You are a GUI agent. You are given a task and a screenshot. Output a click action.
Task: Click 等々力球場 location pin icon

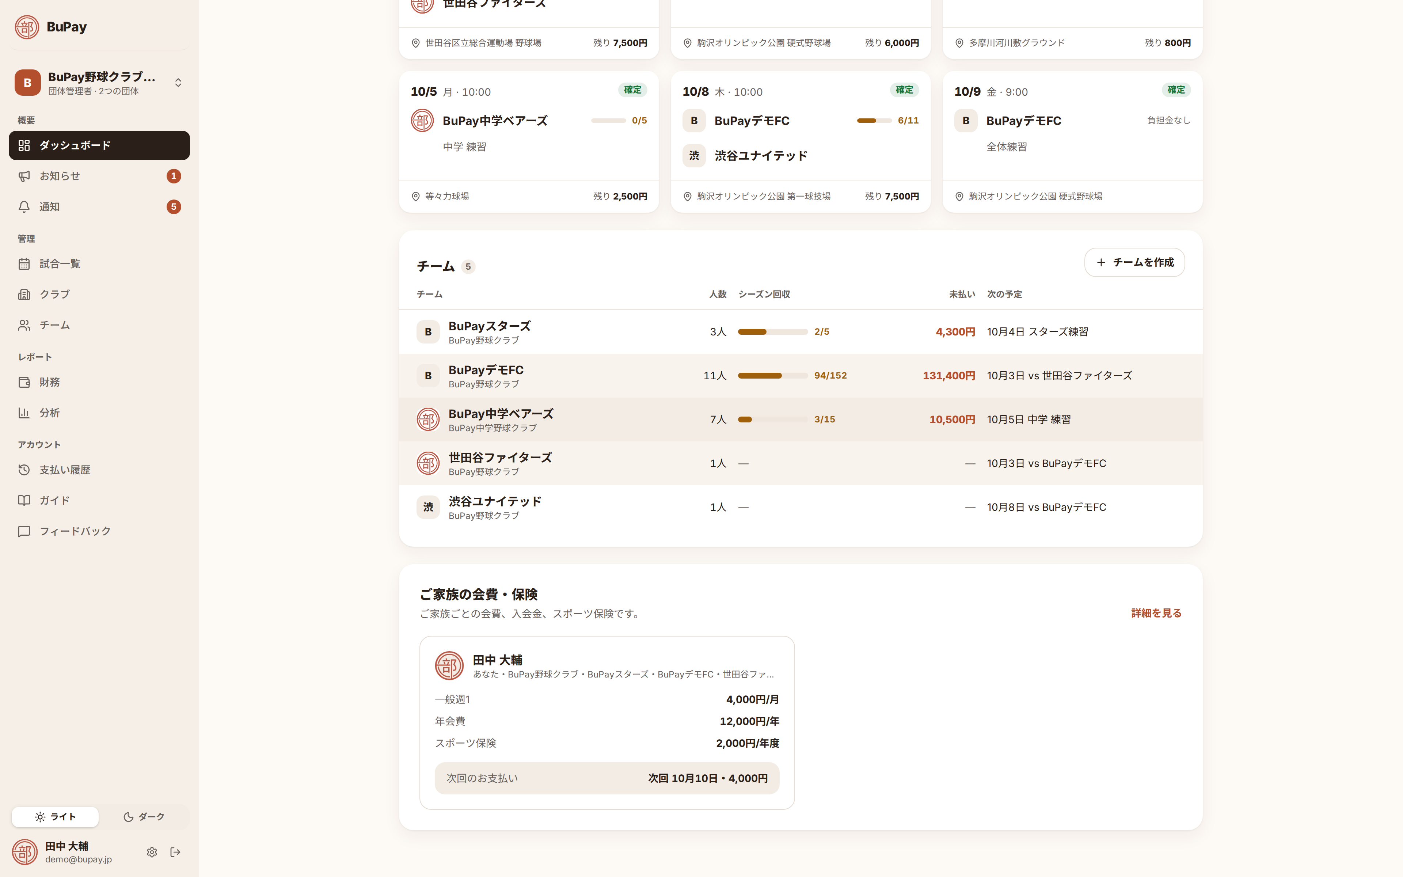click(x=415, y=197)
